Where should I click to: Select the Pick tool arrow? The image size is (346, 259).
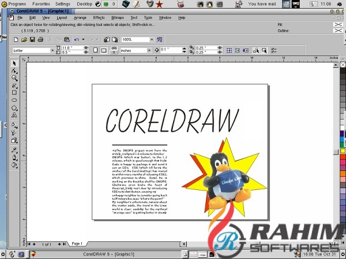pyautogui.click(x=14, y=63)
